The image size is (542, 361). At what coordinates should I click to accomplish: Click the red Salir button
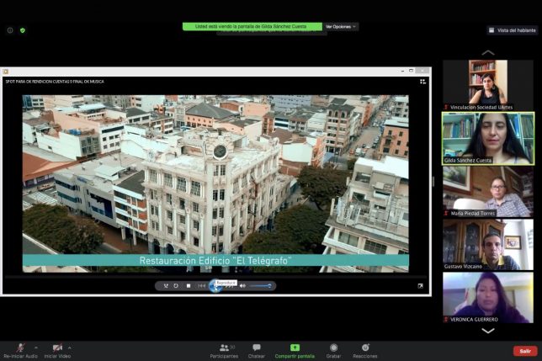(x=525, y=351)
